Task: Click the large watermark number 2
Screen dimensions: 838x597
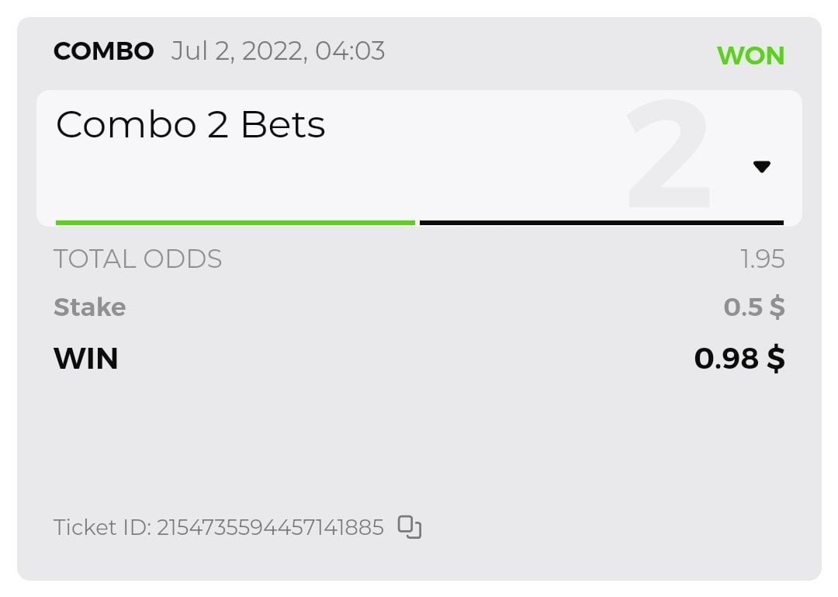Action: pyautogui.click(x=669, y=155)
